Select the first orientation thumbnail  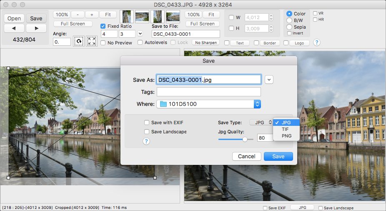[127, 17]
